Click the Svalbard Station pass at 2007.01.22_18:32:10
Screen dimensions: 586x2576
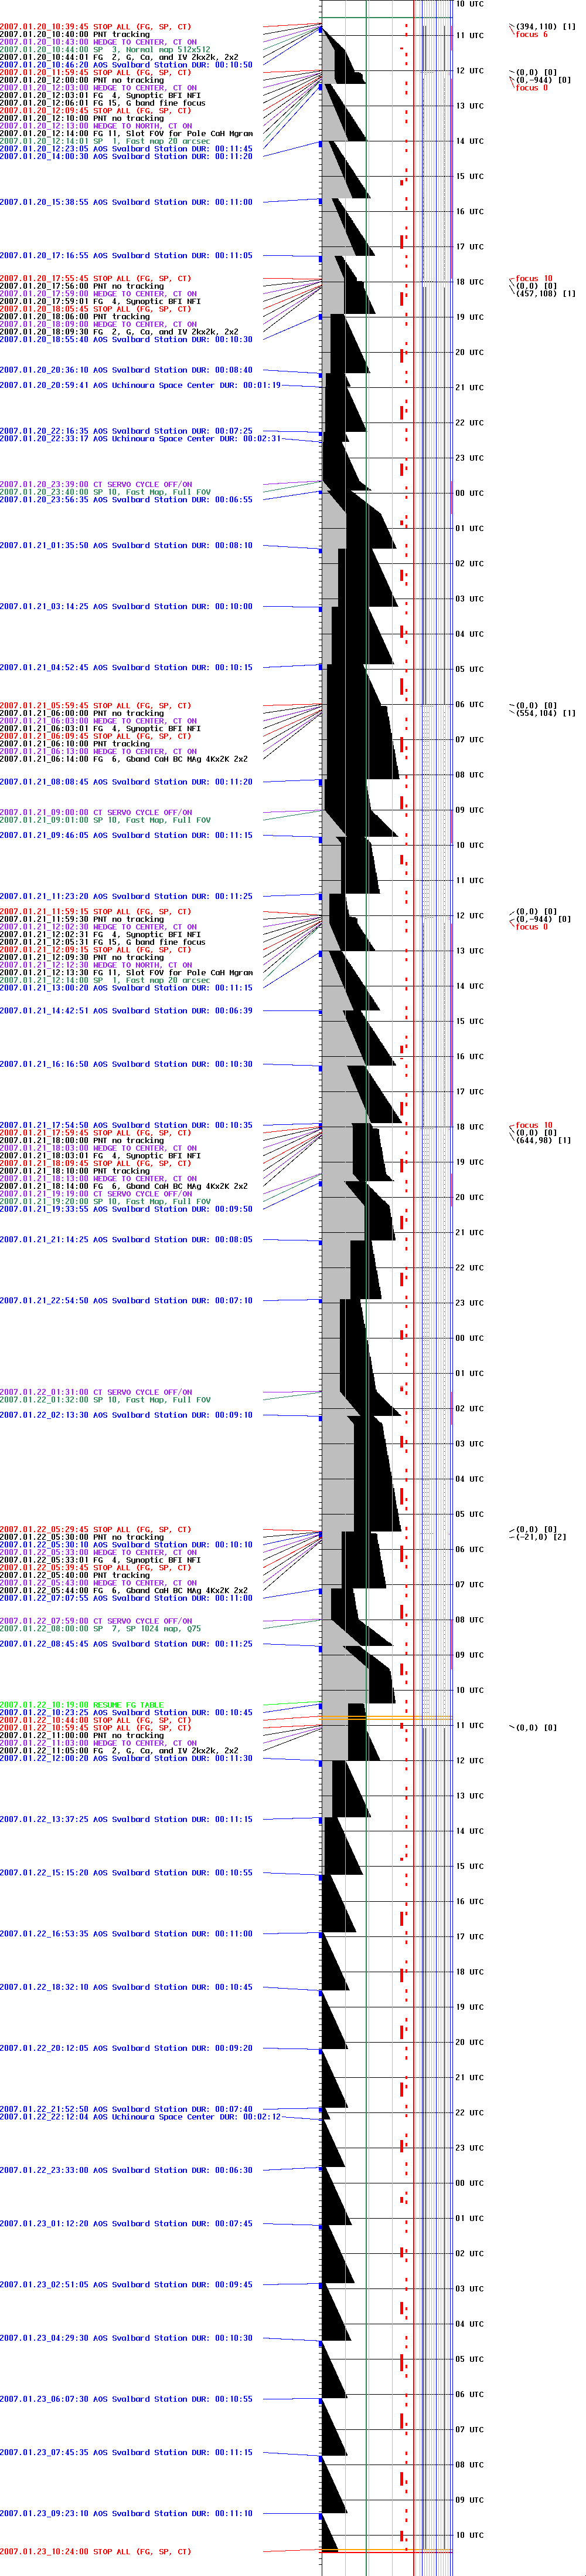tap(126, 1987)
